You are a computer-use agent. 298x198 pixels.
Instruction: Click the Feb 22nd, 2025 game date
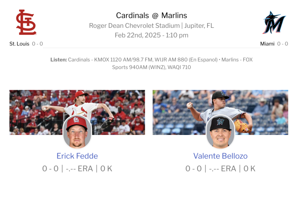(151, 35)
